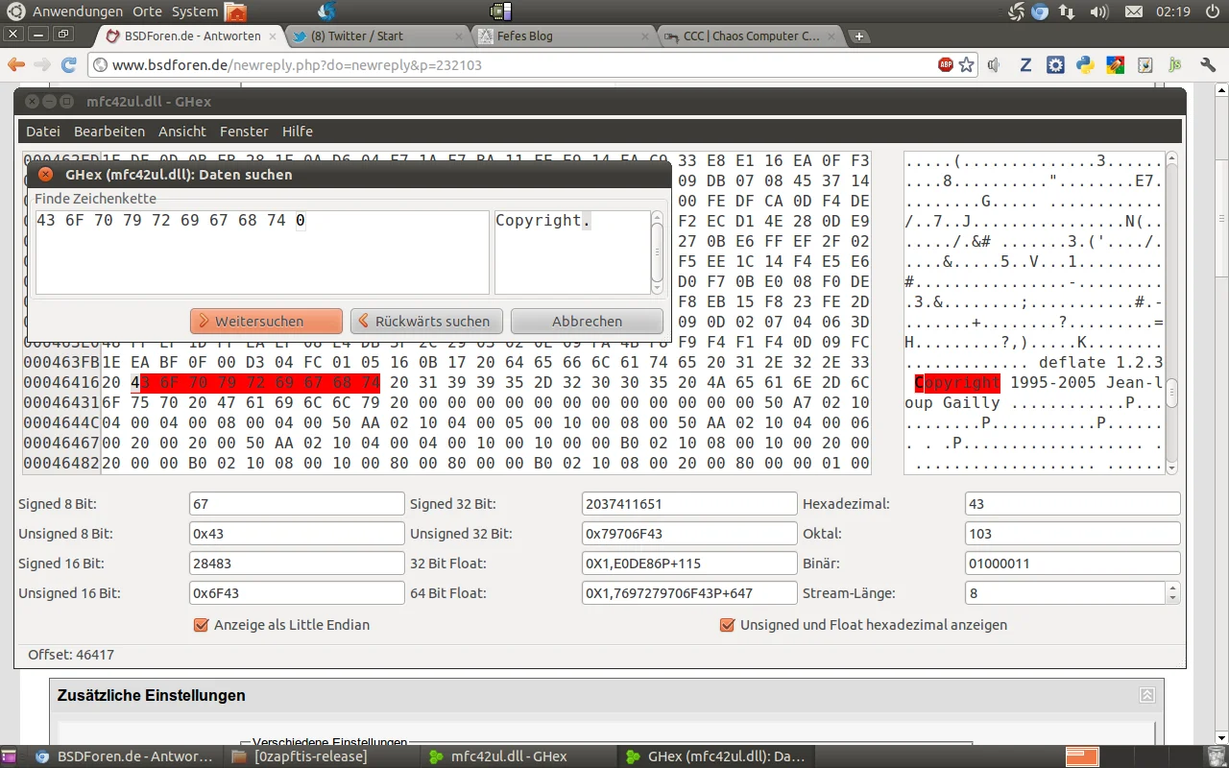Open the network connections indicator
Screen dimensions: 1229x768
[1067, 12]
